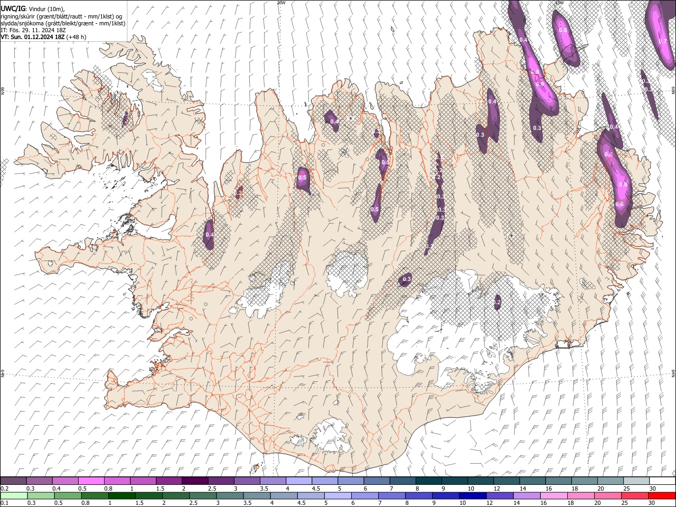Click the bright red last swatch, lower legend row
This screenshot has width=676, height=507.
(662, 495)
